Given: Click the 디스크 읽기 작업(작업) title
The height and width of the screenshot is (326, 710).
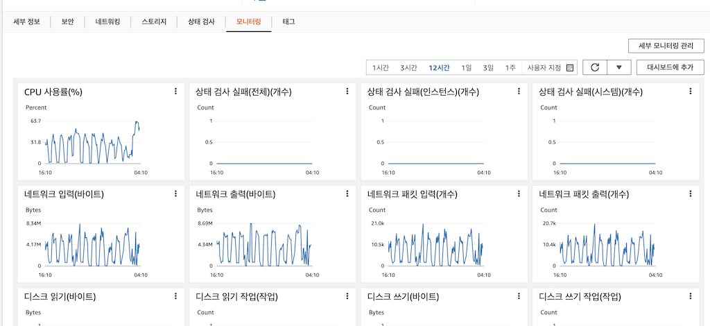Looking at the screenshot, I should pos(237,297).
